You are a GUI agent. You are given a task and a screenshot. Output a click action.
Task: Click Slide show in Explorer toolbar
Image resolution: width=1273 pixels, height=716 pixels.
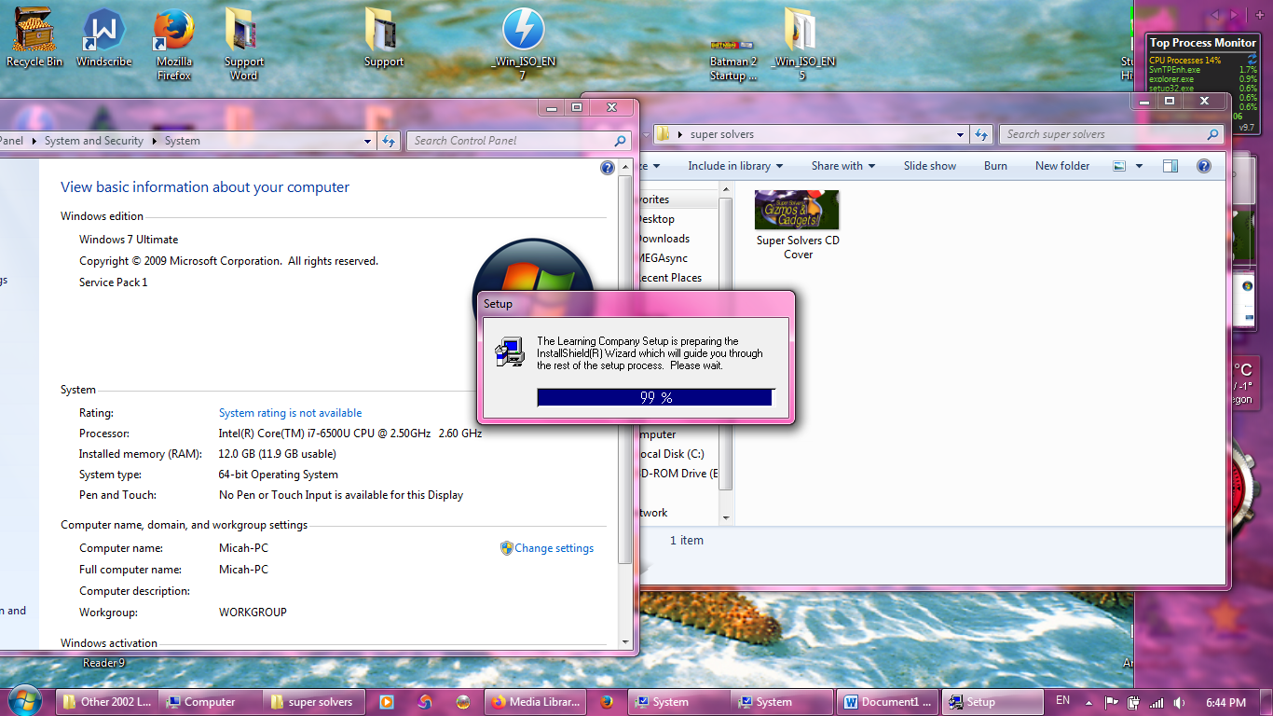929,166
